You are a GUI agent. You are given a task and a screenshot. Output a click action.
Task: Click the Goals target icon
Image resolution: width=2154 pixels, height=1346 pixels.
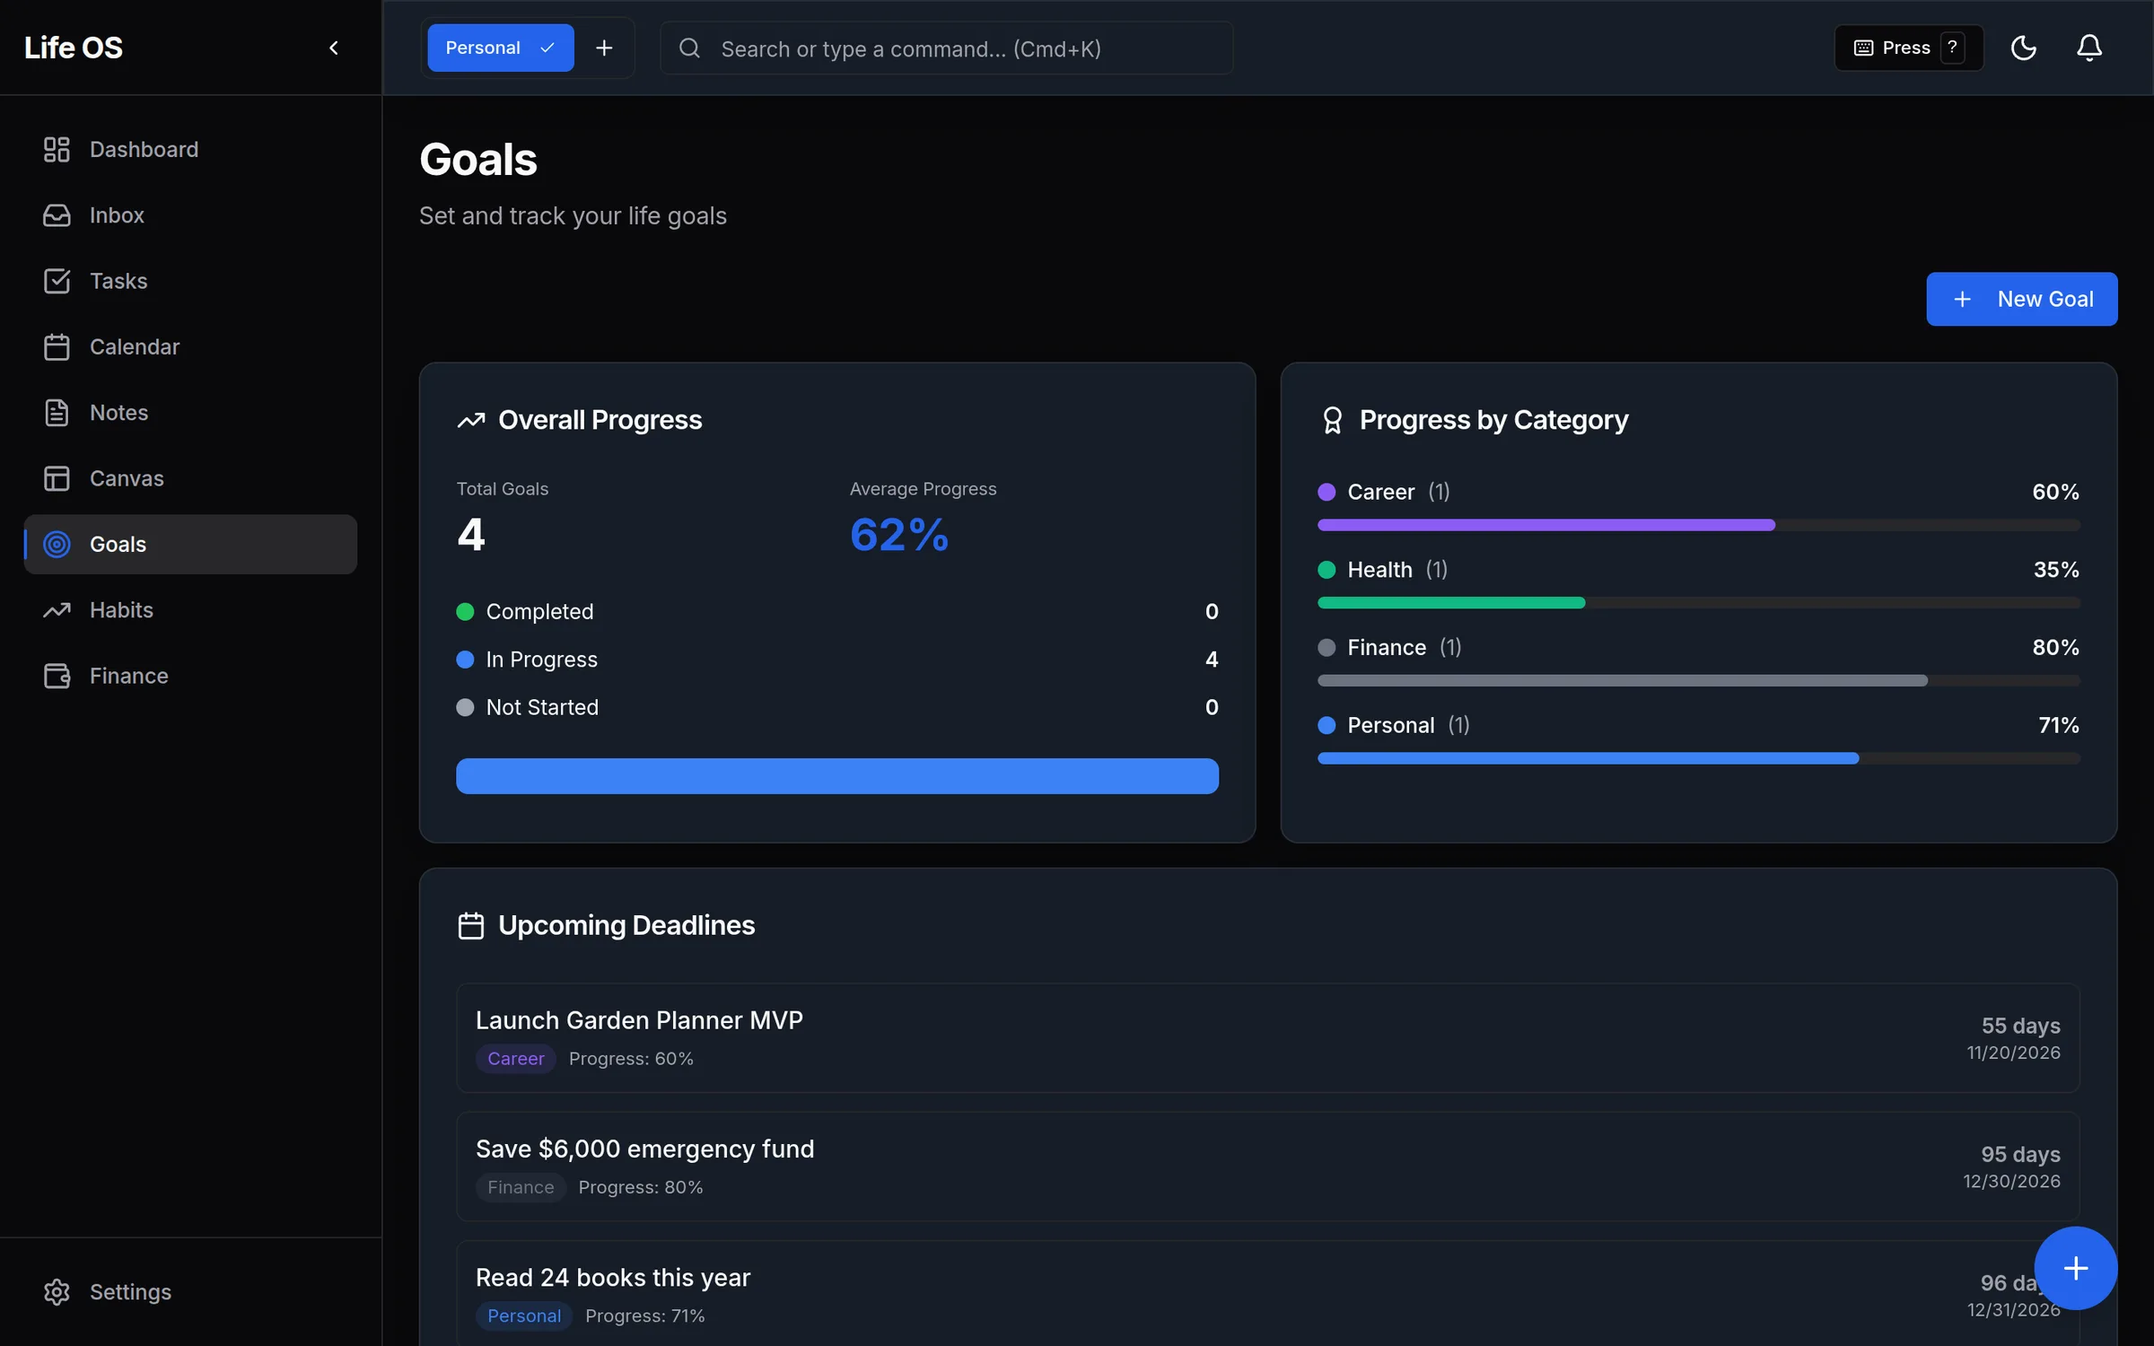[57, 544]
